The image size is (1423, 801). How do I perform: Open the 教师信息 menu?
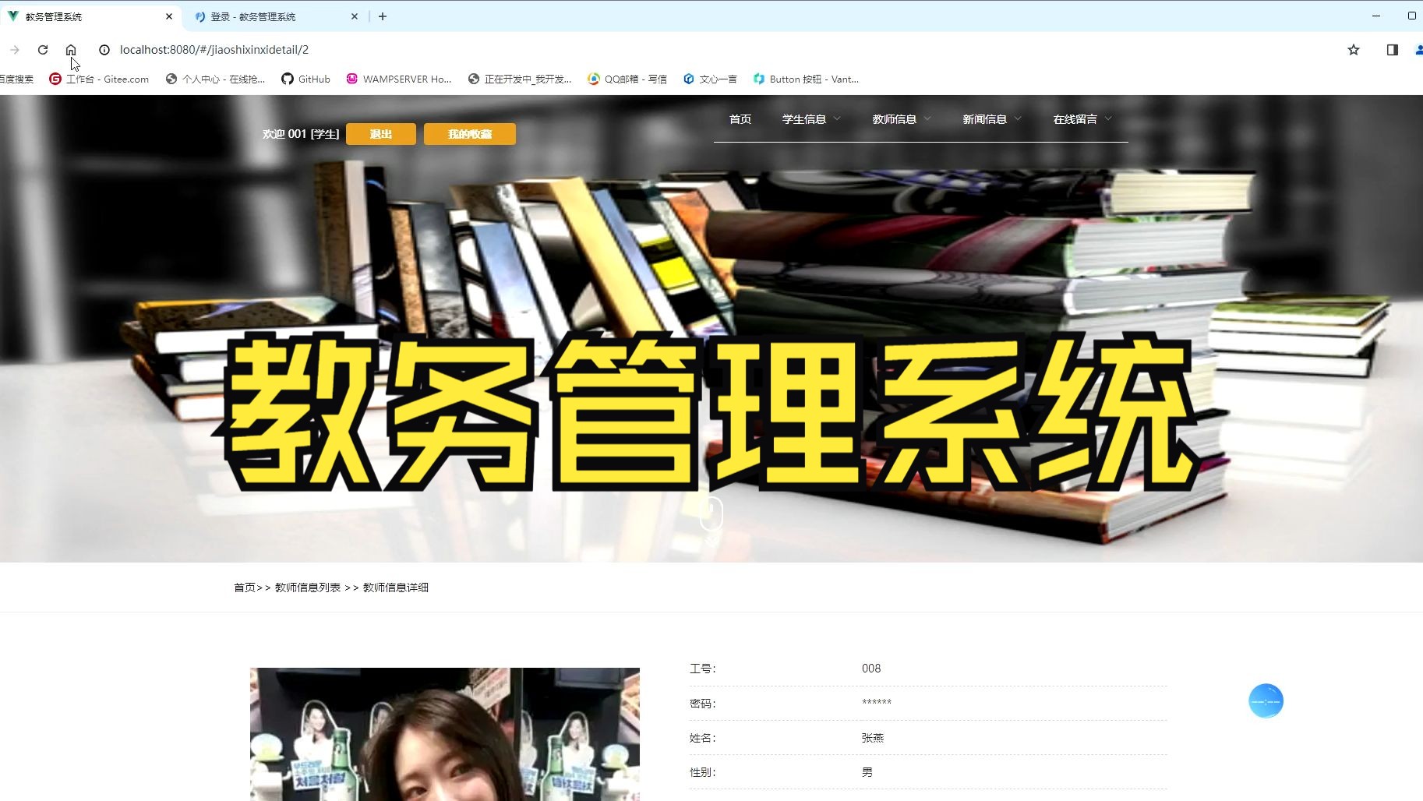click(x=895, y=119)
